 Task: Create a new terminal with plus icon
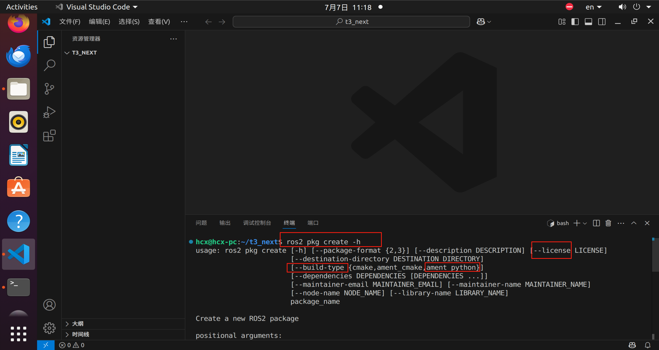coord(577,223)
